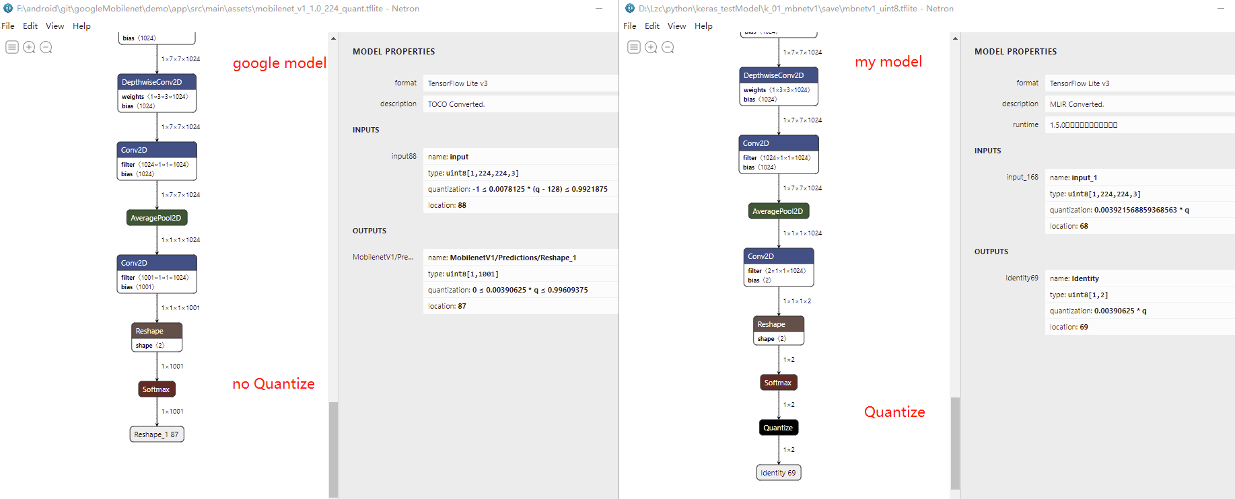Image resolution: width=1235 pixels, height=499 pixels.
Task: Zoom out on the right Netron graph
Action: [668, 47]
